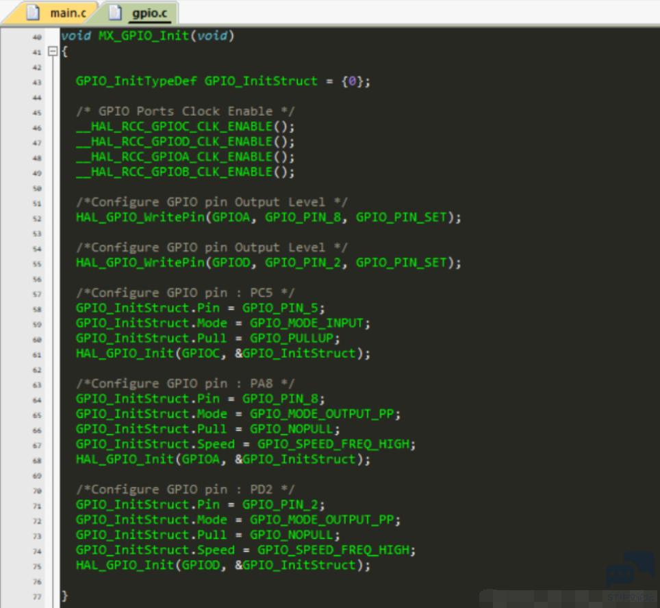
Task: Click 'GPIO_MODE_INPUT' mode assignment line
Action: 223,323
